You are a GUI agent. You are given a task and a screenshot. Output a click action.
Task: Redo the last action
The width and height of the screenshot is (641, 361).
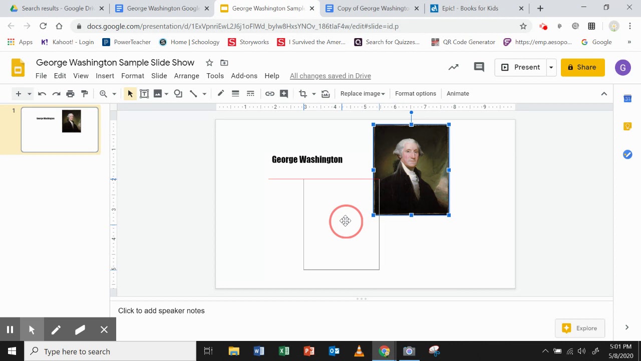click(x=56, y=94)
